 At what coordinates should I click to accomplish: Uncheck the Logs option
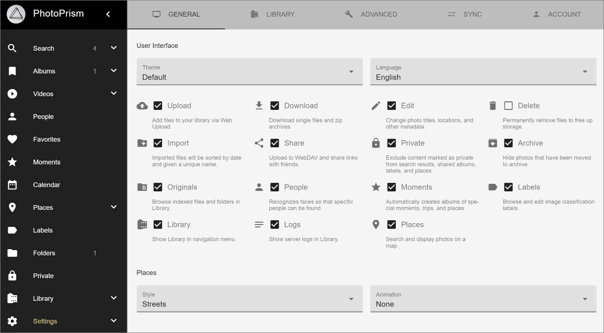click(x=275, y=224)
